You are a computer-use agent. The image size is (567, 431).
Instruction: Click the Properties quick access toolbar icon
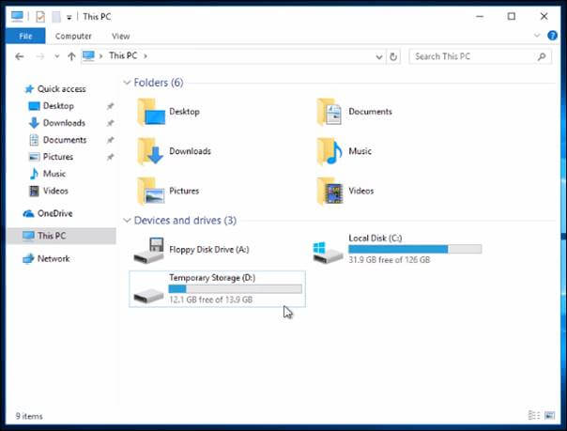click(40, 17)
